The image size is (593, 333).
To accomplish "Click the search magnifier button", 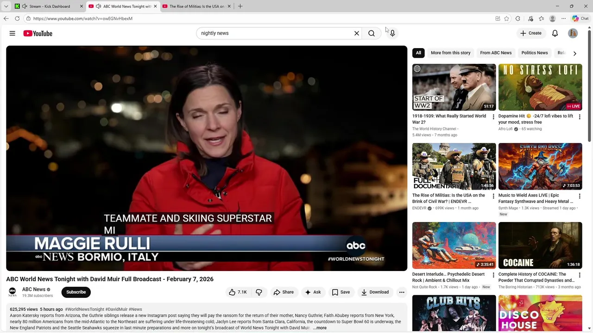I will click(x=372, y=33).
